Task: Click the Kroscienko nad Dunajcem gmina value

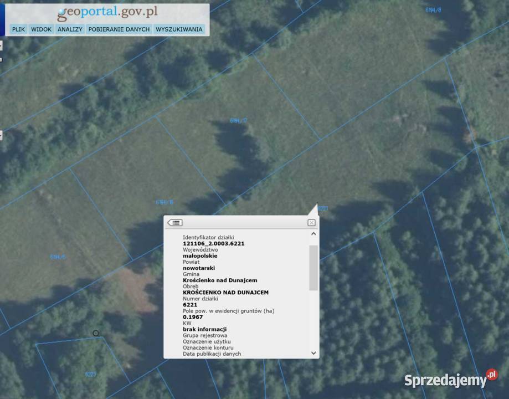Action: (220, 280)
